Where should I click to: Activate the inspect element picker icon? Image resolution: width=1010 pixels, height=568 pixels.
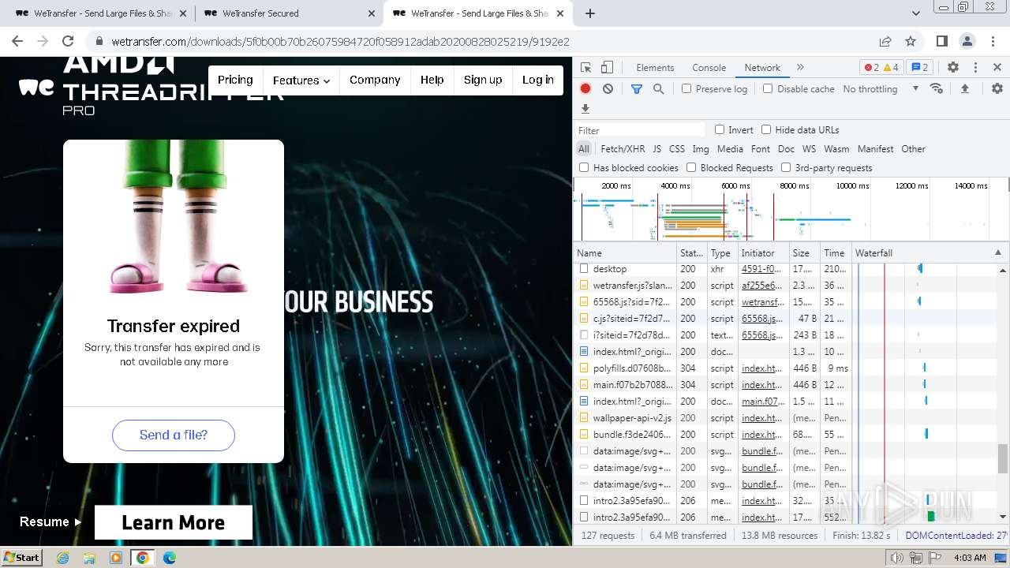point(585,68)
